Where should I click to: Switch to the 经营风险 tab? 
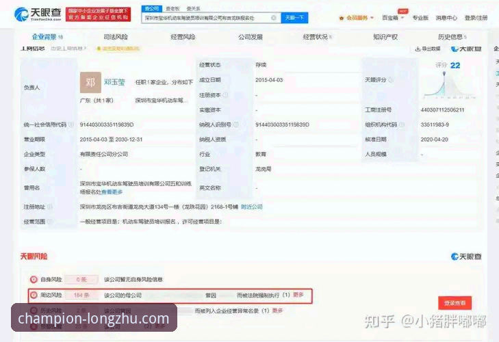[x=183, y=37]
